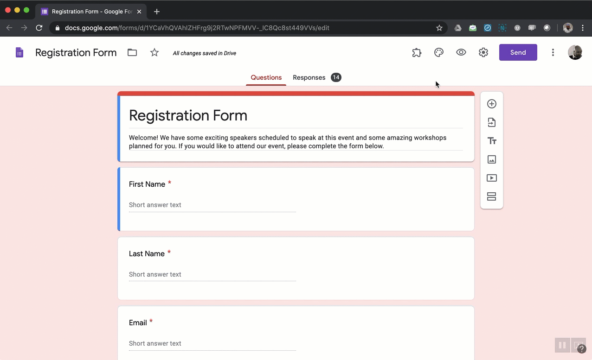
Task: Add a title and description block
Action: point(491,141)
